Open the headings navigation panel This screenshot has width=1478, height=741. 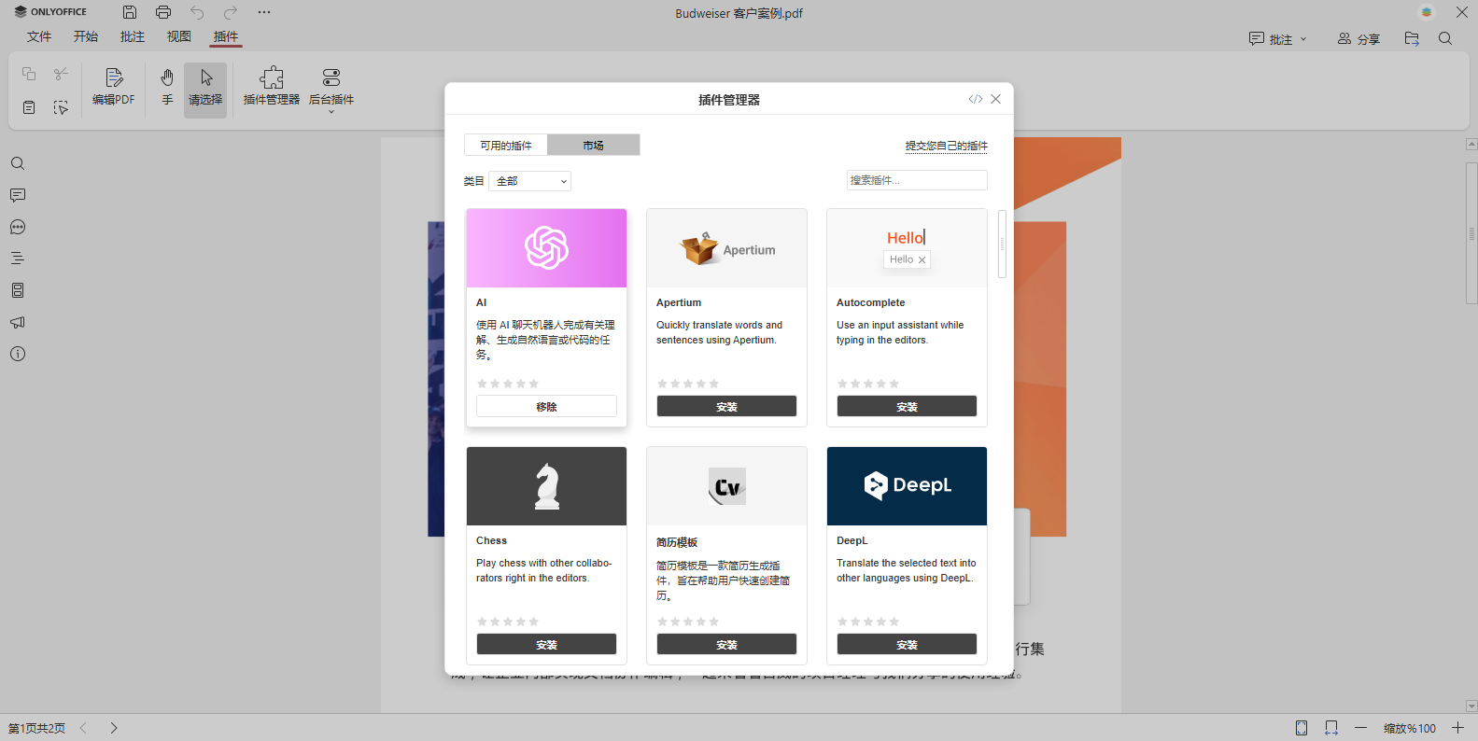coord(18,259)
